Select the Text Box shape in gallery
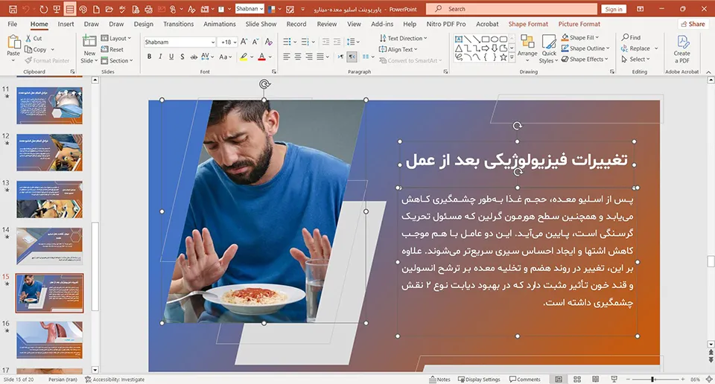The height and width of the screenshot is (384, 715). coord(459,39)
